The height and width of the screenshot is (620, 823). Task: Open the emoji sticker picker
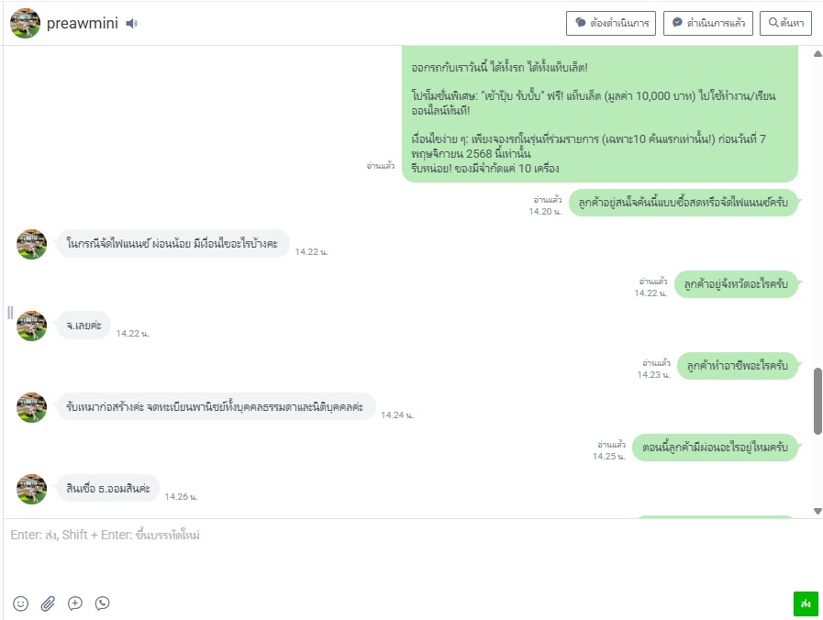(20, 603)
